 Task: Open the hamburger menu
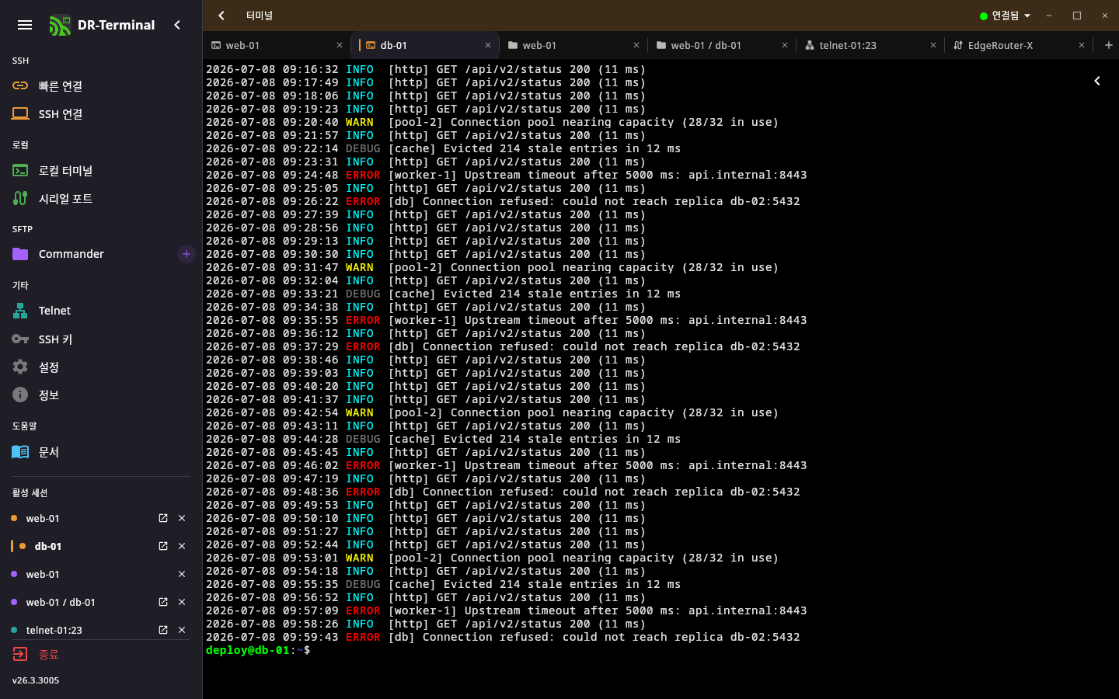[25, 25]
